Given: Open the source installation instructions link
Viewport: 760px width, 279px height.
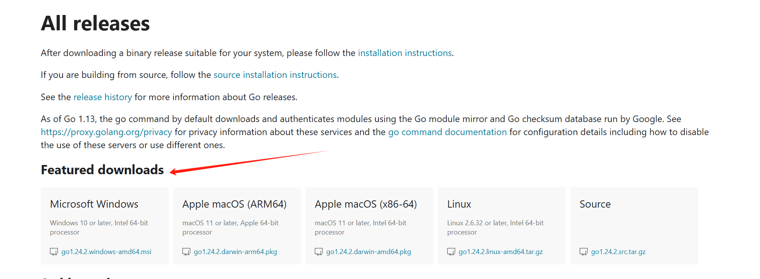Looking at the screenshot, I should [275, 75].
